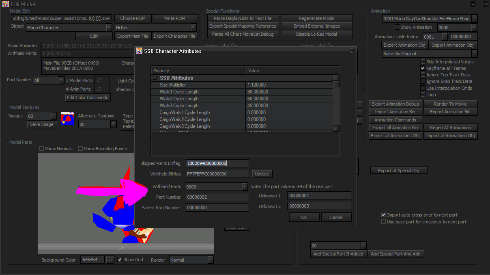Click the Export Animation Obj button

click(x=404, y=45)
